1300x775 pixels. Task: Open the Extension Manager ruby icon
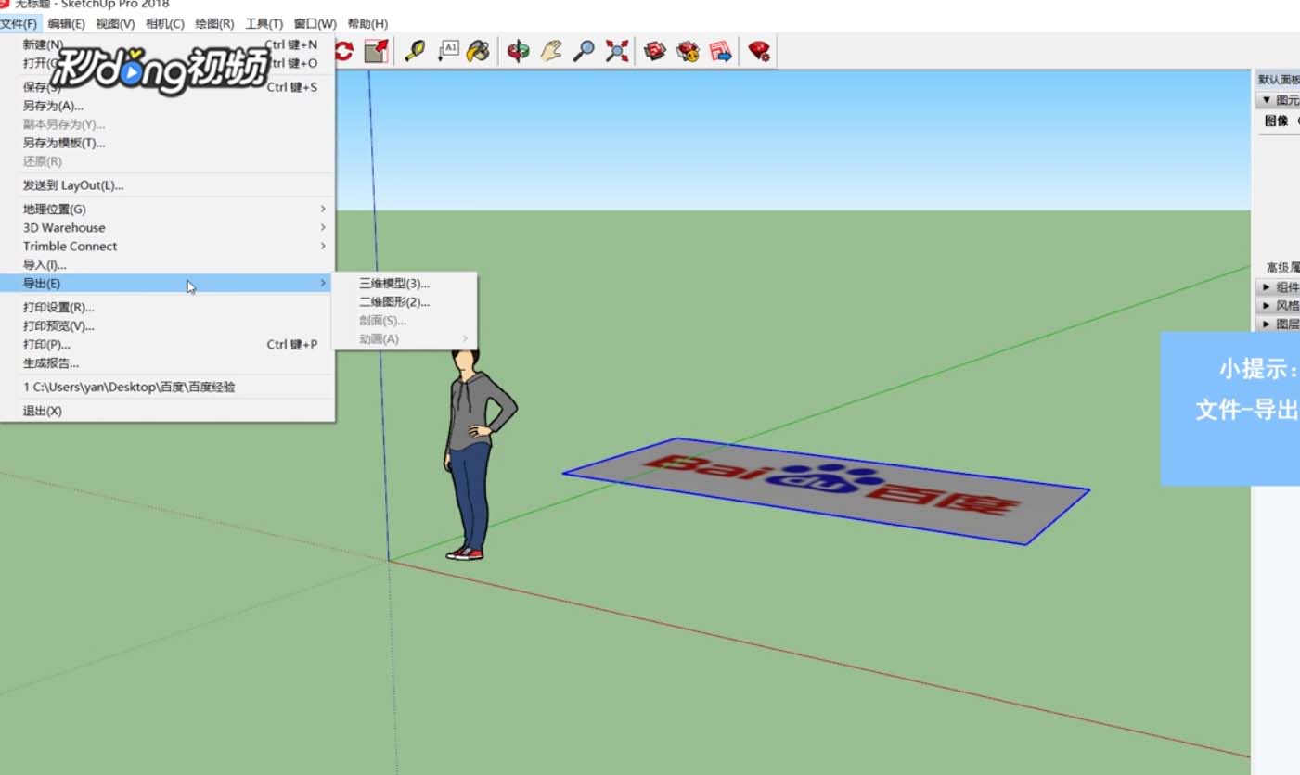tap(759, 51)
